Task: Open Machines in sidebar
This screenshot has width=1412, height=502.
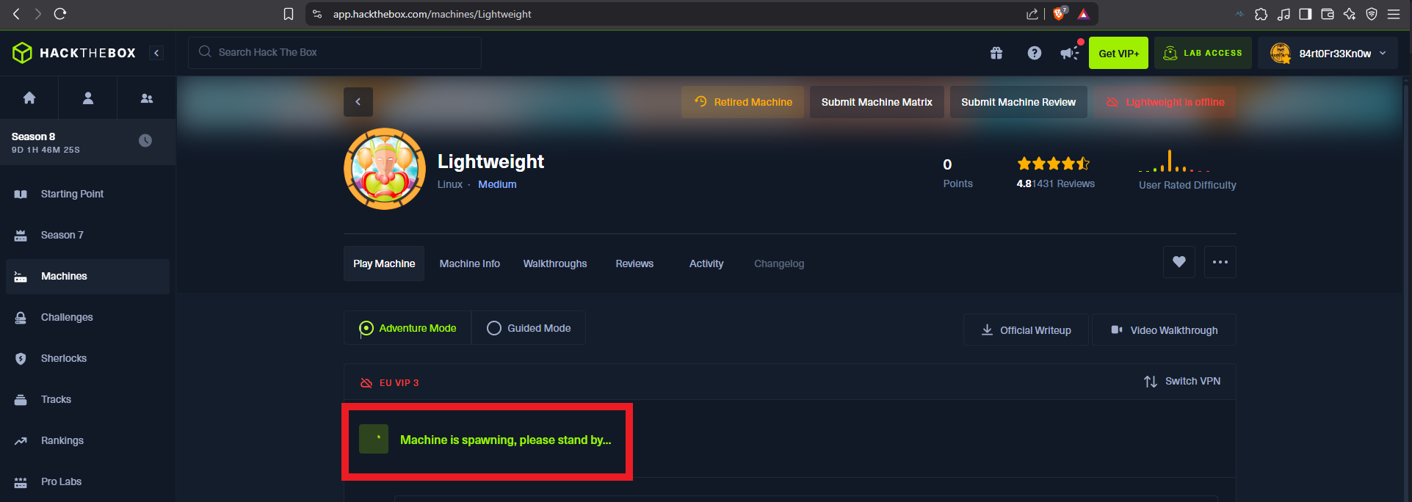Action: 87,276
